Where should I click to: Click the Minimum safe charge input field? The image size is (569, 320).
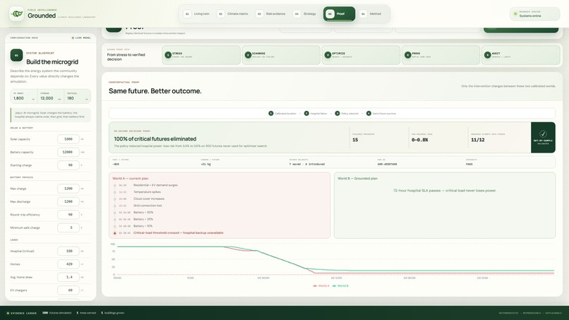[68, 227]
